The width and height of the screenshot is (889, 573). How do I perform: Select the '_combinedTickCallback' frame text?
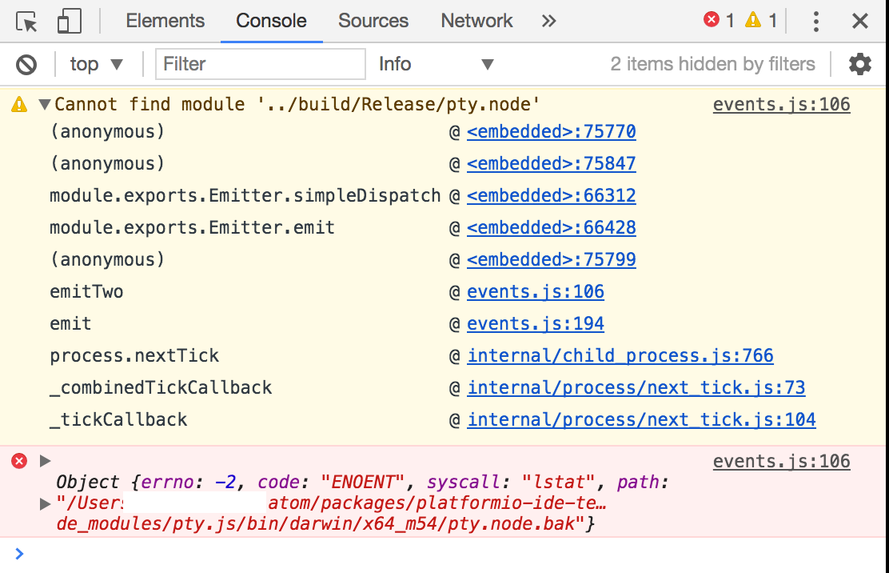pyautogui.click(x=161, y=387)
